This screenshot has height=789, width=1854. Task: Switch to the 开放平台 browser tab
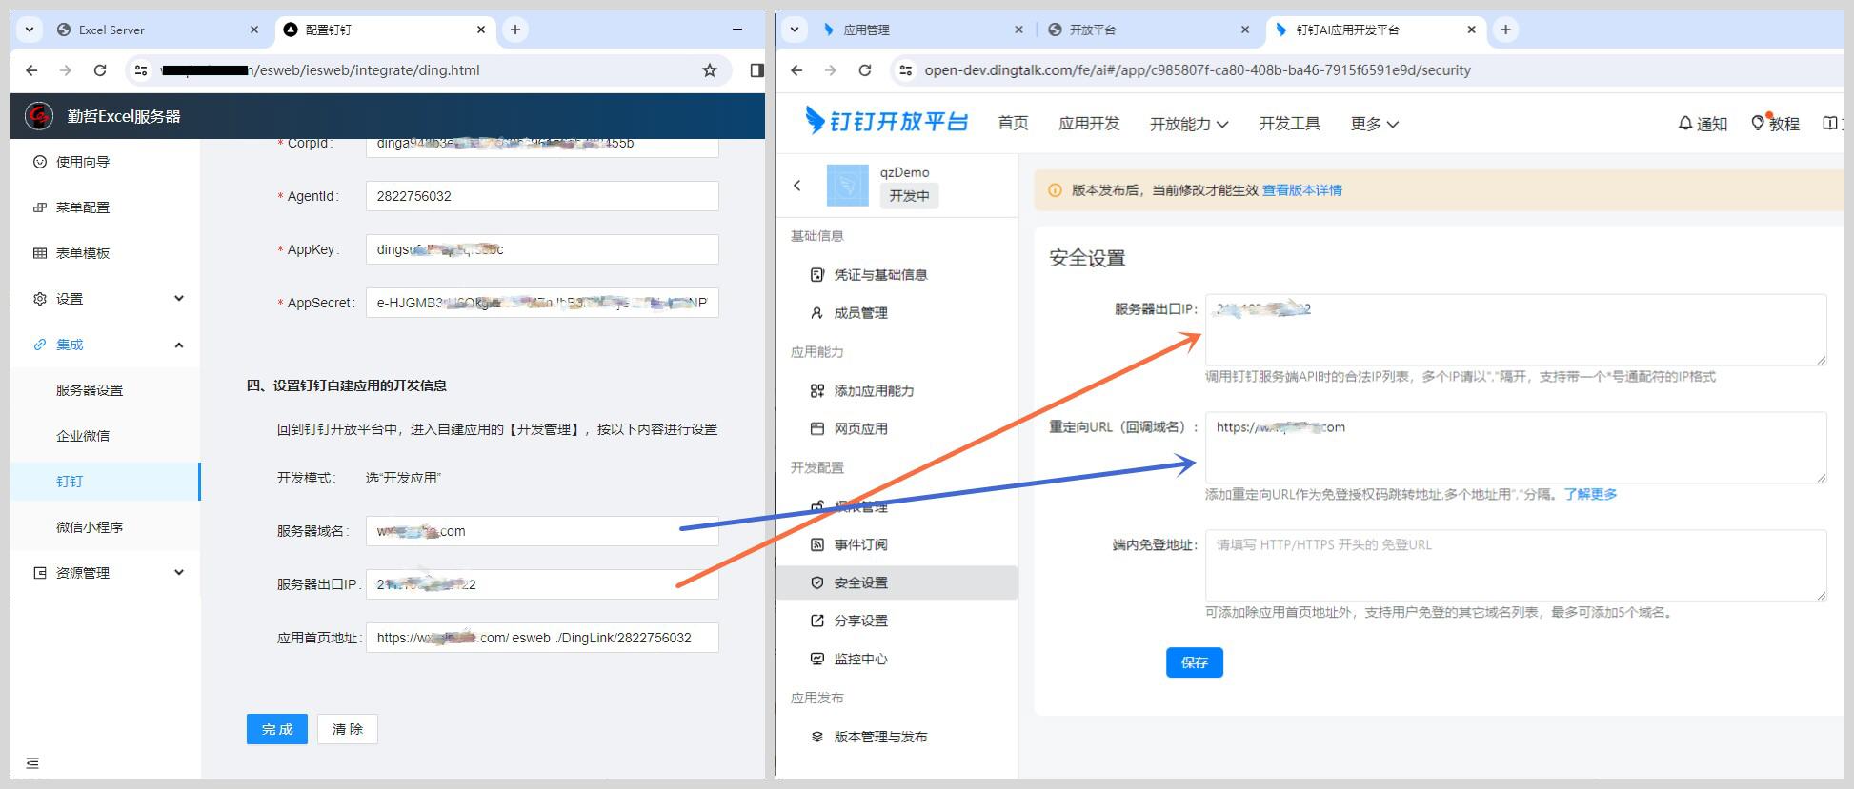point(1149,30)
